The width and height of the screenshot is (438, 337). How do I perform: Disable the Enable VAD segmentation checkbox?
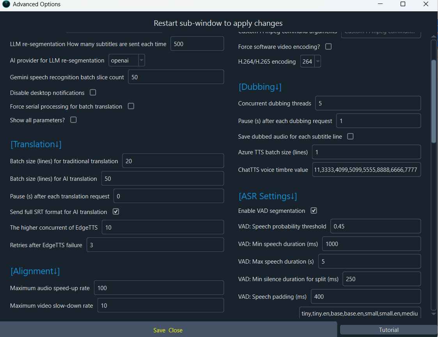pos(314,210)
